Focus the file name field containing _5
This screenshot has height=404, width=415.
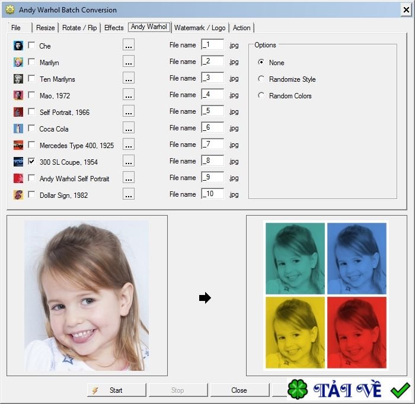tap(212, 111)
